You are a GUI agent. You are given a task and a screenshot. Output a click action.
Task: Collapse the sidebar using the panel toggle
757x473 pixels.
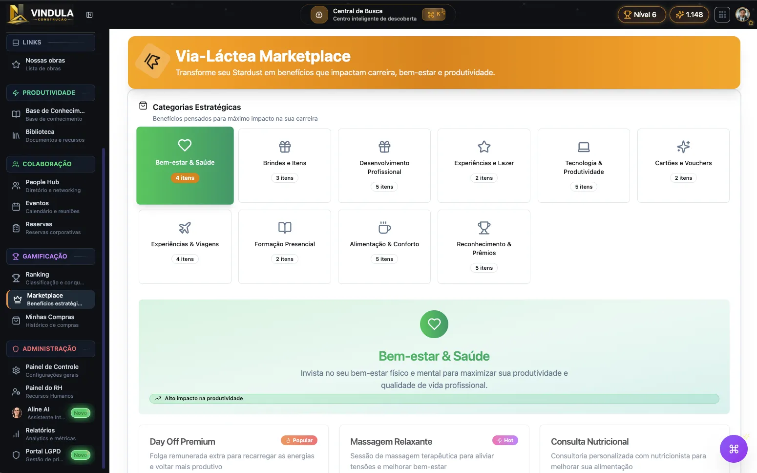pos(89,14)
